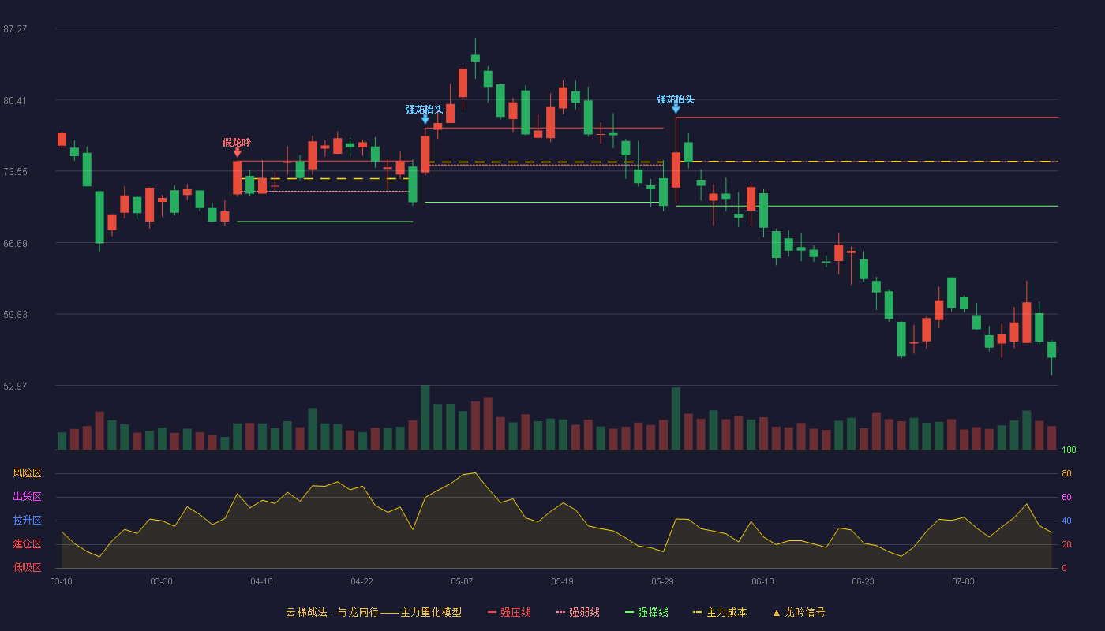Toggle the 主力成本 legend entry

[x=720, y=612]
